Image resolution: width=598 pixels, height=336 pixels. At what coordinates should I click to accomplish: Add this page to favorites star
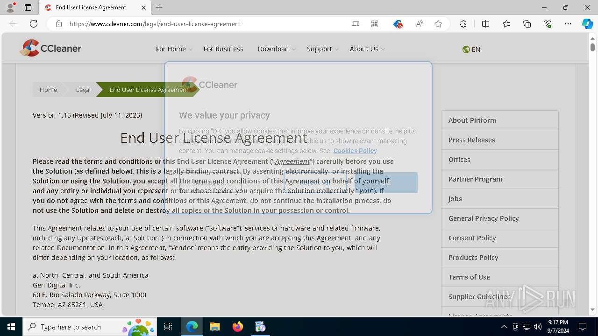[x=438, y=24]
